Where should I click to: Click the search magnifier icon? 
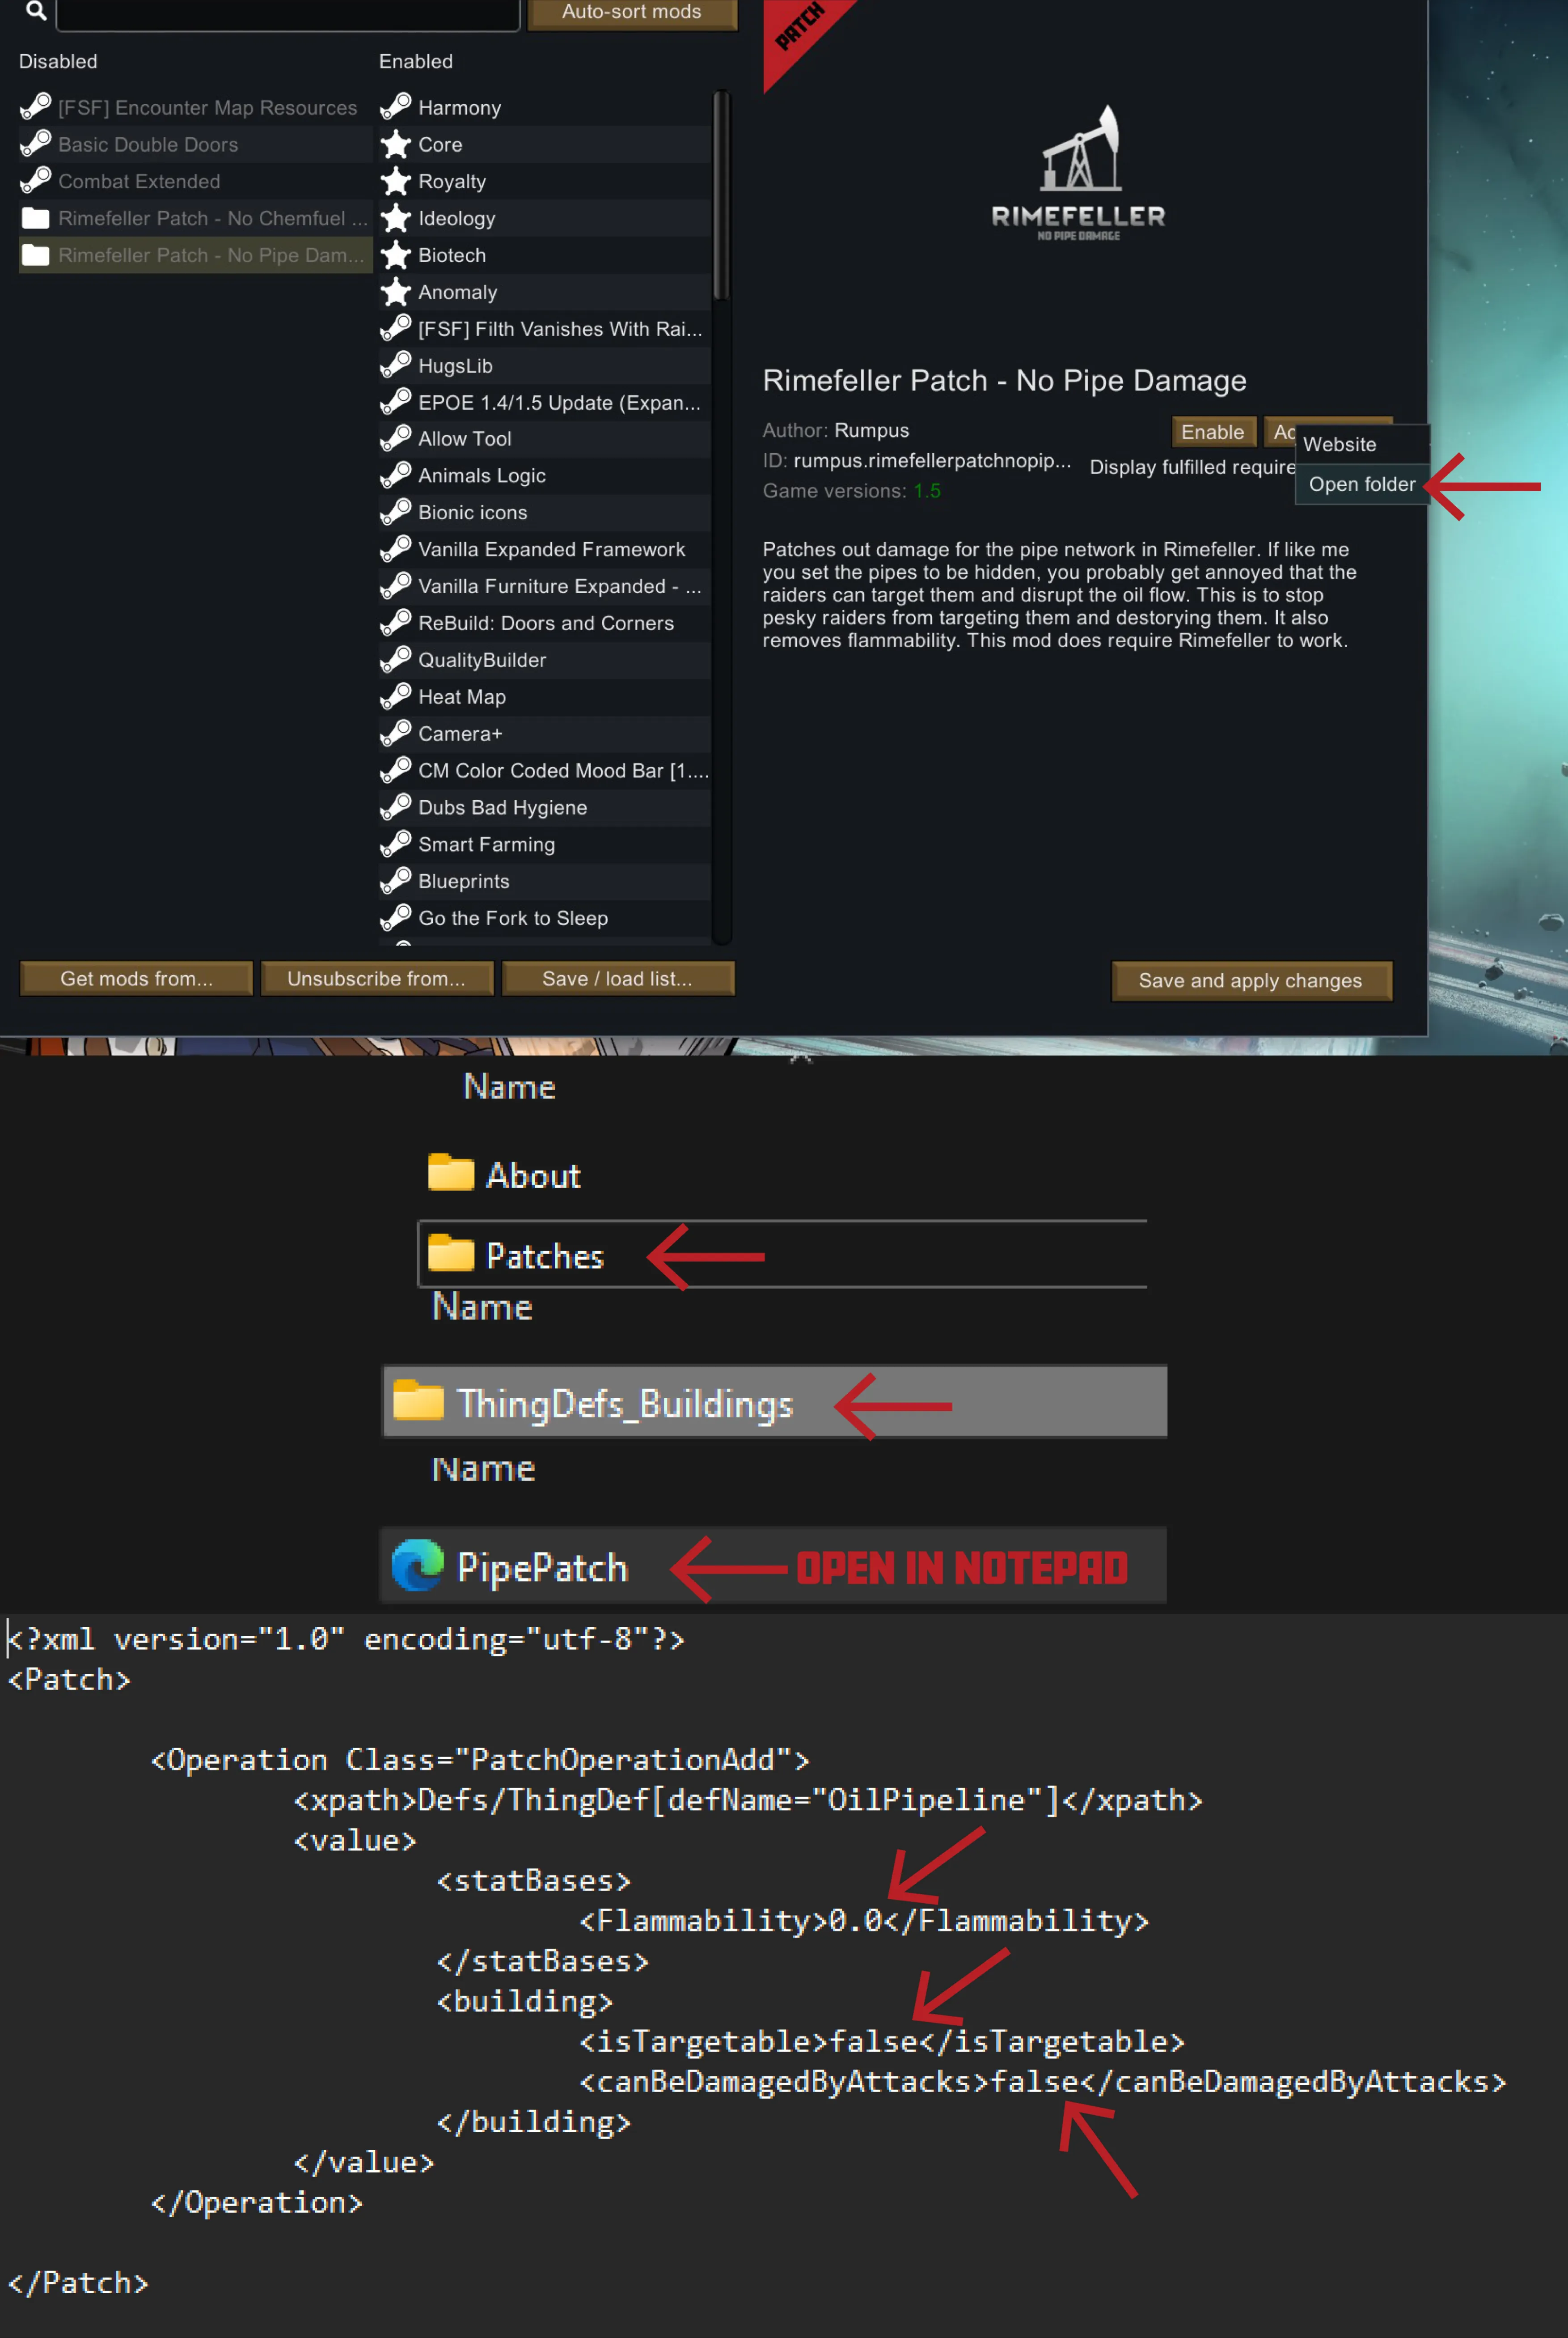tap(36, 11)
